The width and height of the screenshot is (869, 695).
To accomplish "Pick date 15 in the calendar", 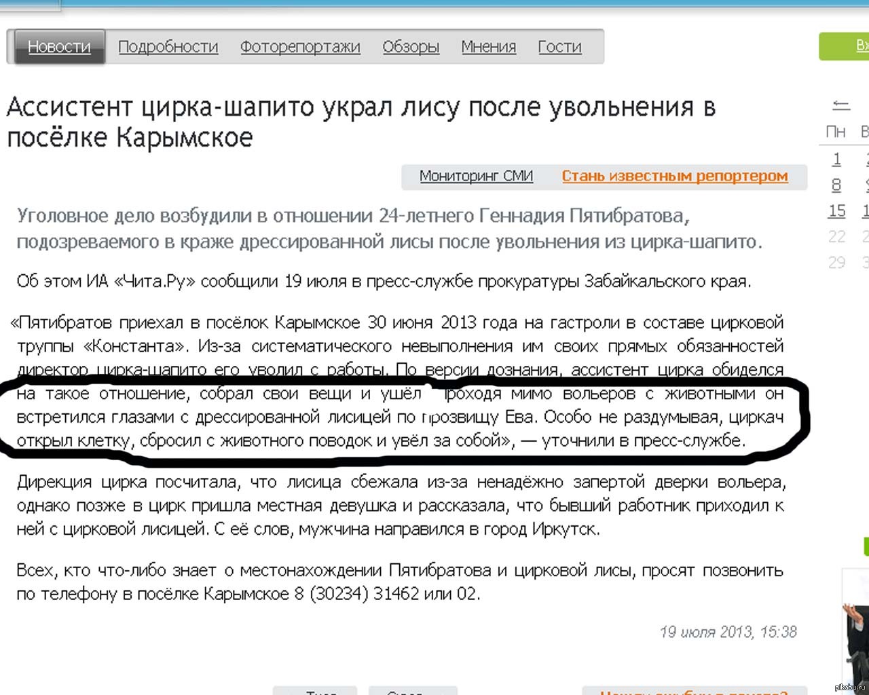I will pyautogui.click(x=836, y=211).
